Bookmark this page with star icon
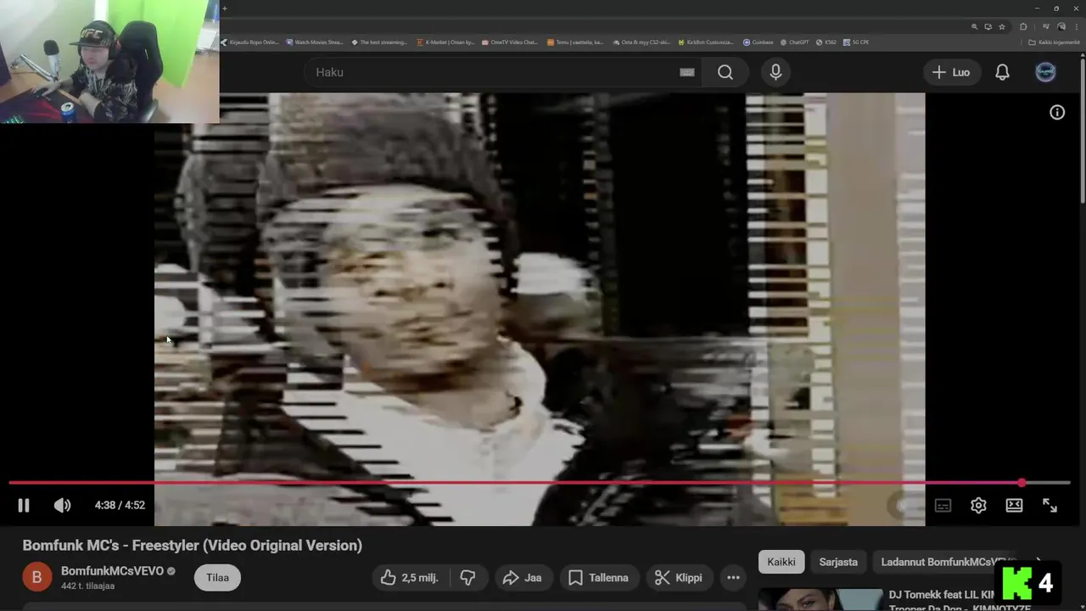 [x=1002, y=26]
